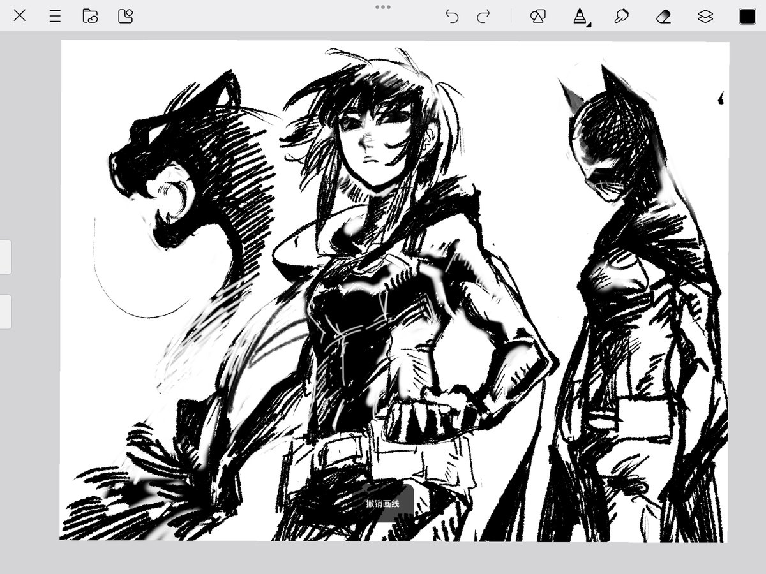This screenshot has width=766, height=574.
Task: Close the canvas with the X icon
Action: pos(20,16)
